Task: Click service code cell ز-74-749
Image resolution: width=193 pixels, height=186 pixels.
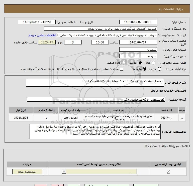Action: [166, 118]
